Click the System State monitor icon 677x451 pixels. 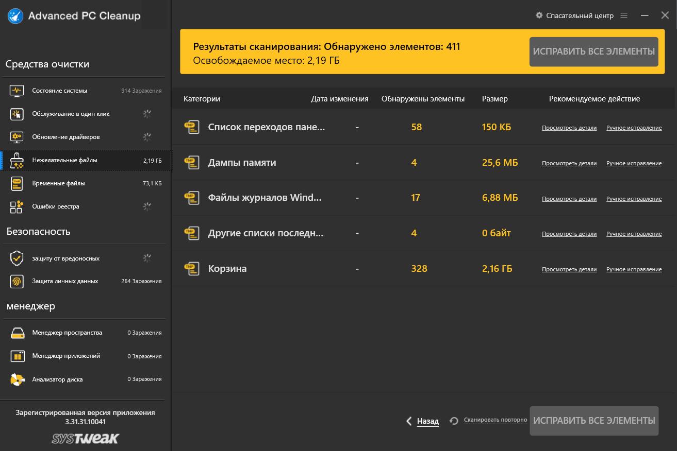[16, 91]
